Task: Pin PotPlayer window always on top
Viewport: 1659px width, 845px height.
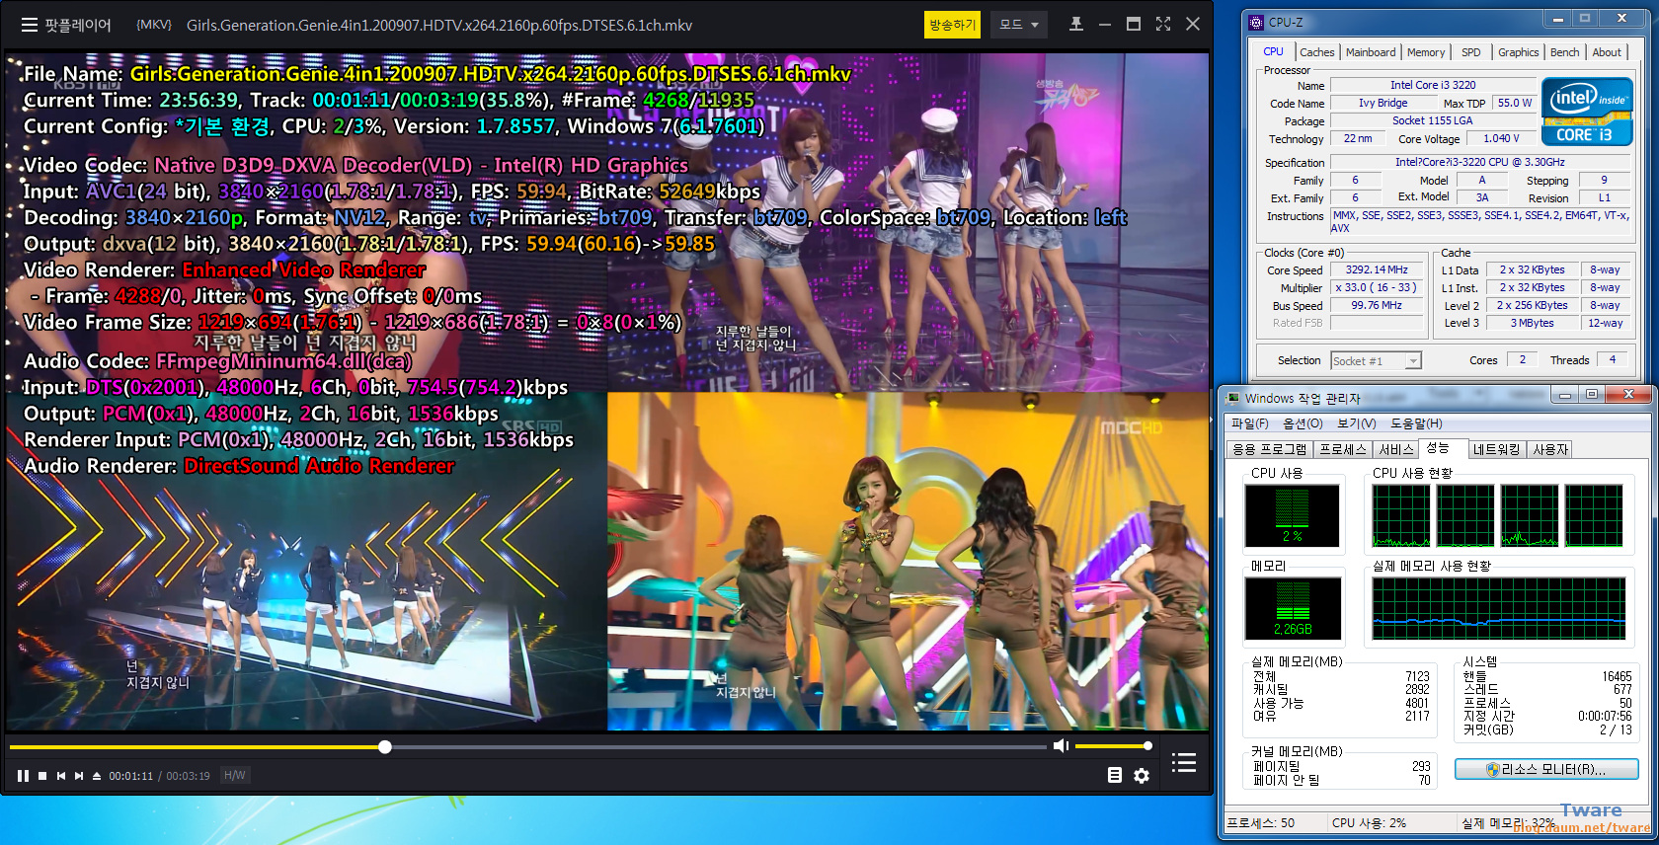Action: pyautogui.click(x=1076, y=25)
